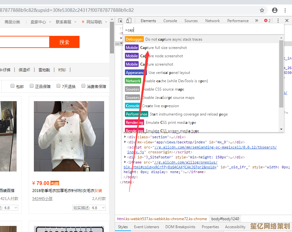Switch to the Console tab
The height and width of the screenshot is (232, 292).
(170, 21)
